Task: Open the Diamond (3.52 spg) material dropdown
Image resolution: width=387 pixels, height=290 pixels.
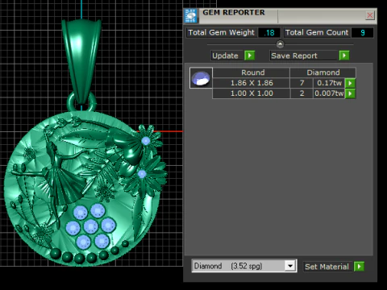Action: [244, 266]
